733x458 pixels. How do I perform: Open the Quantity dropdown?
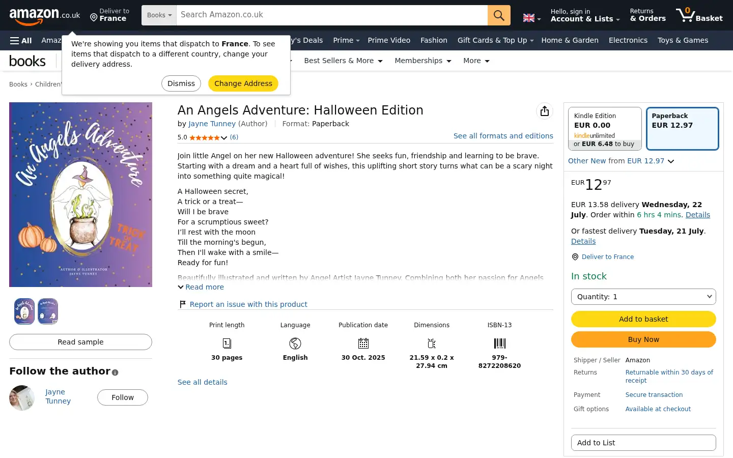click(643, 297)
